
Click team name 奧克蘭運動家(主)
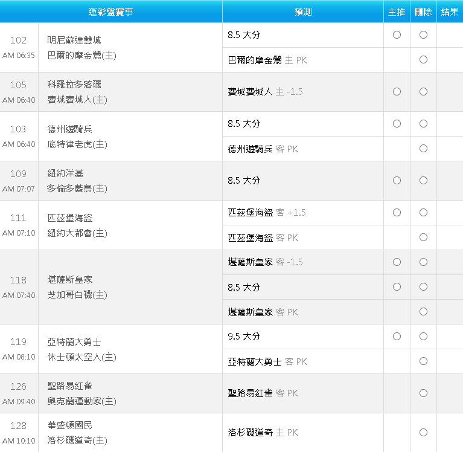(x=81, y=401)
